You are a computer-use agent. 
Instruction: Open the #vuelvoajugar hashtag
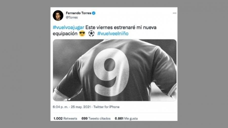pyautogui.click(x=68, y=27)
